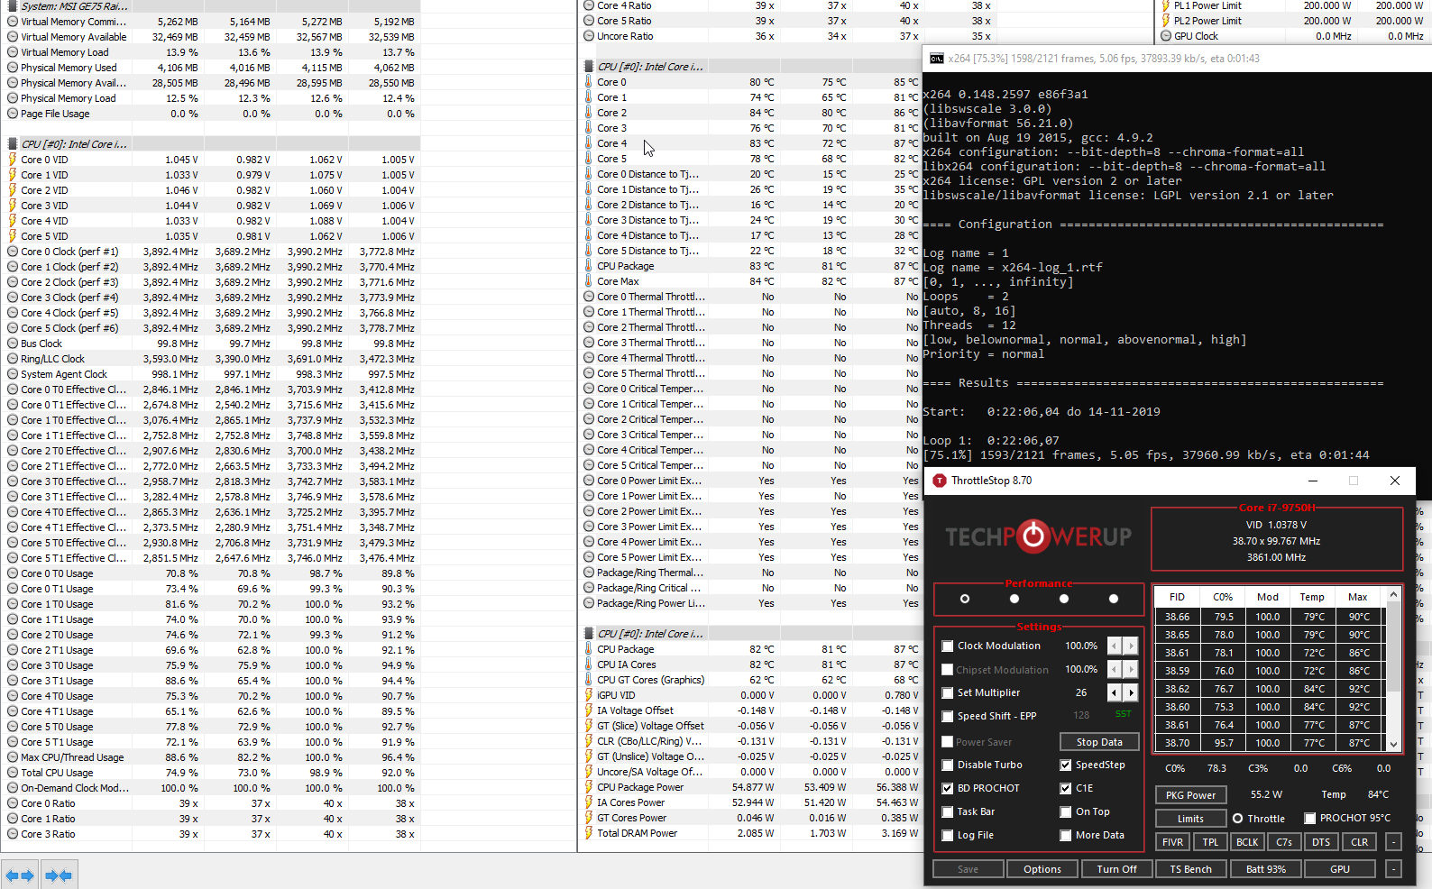Screen dimensions: 1432x889
Task: Check the Disable Turbo option
Action: click(x=947, y=765)
